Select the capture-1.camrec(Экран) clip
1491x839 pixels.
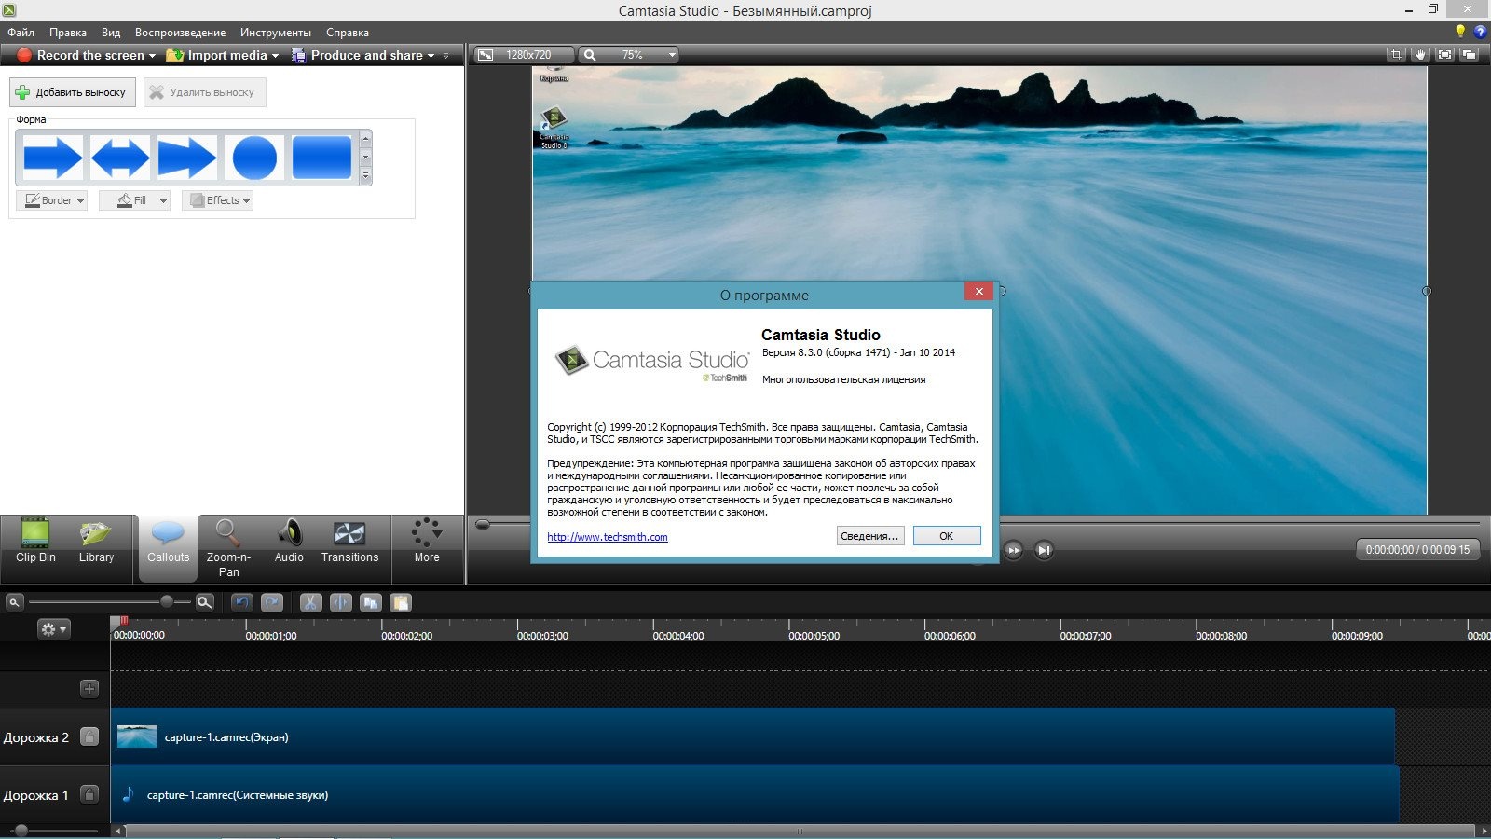point(753,736)
